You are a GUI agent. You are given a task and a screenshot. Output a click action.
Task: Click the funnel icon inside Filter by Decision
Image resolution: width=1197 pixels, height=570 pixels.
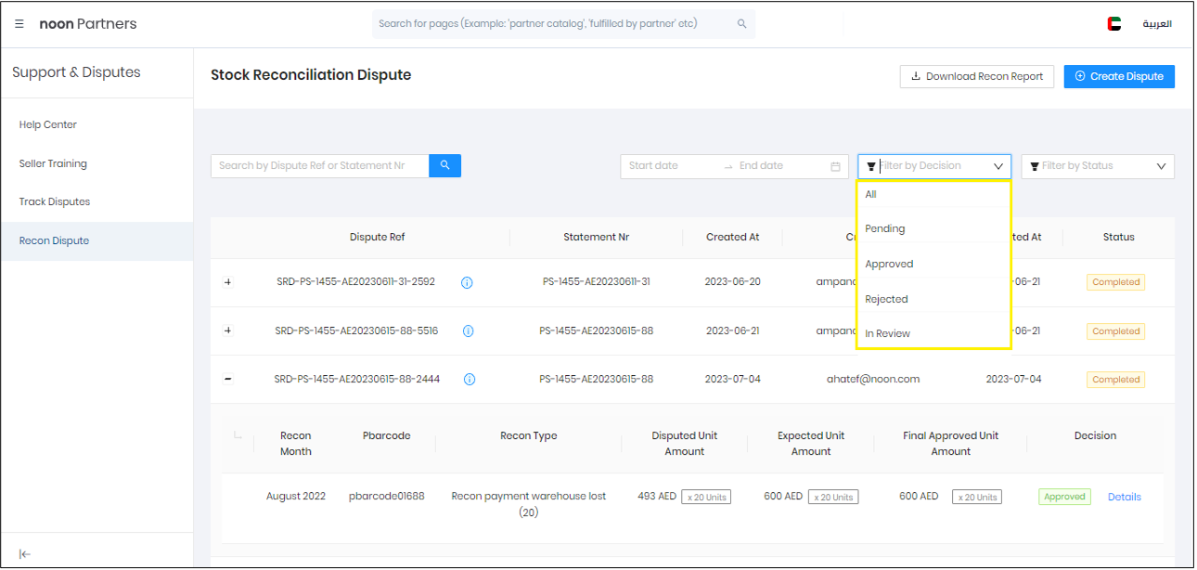(871, 165)
